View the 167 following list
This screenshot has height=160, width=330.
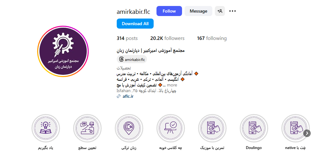click(212, 38)
